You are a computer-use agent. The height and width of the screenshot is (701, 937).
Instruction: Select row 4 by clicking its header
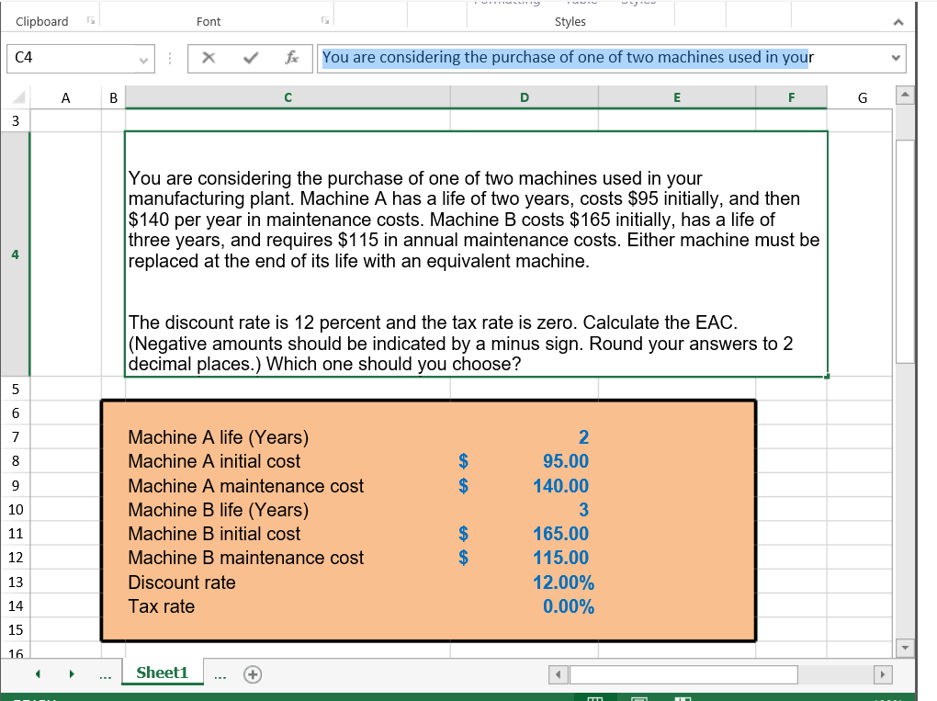tap(14, 254)
